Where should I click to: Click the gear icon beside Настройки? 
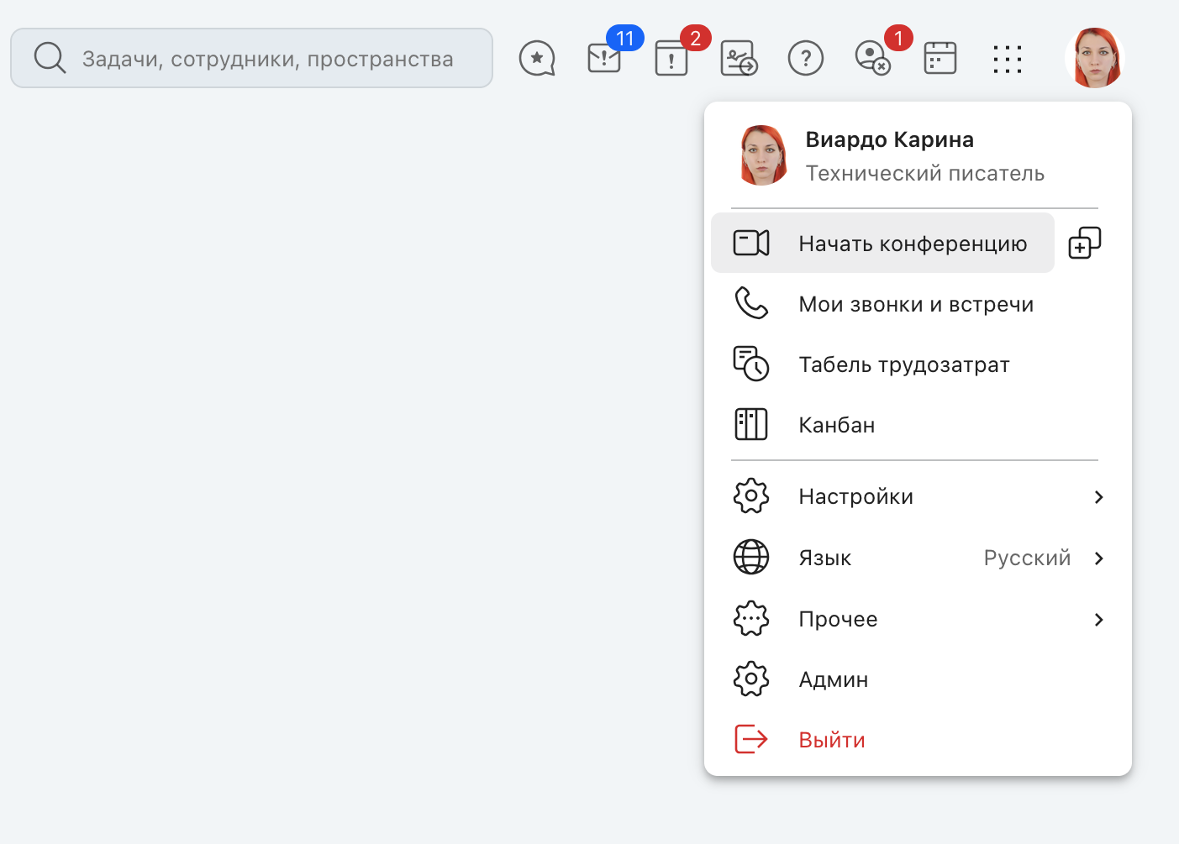point(751,496)
